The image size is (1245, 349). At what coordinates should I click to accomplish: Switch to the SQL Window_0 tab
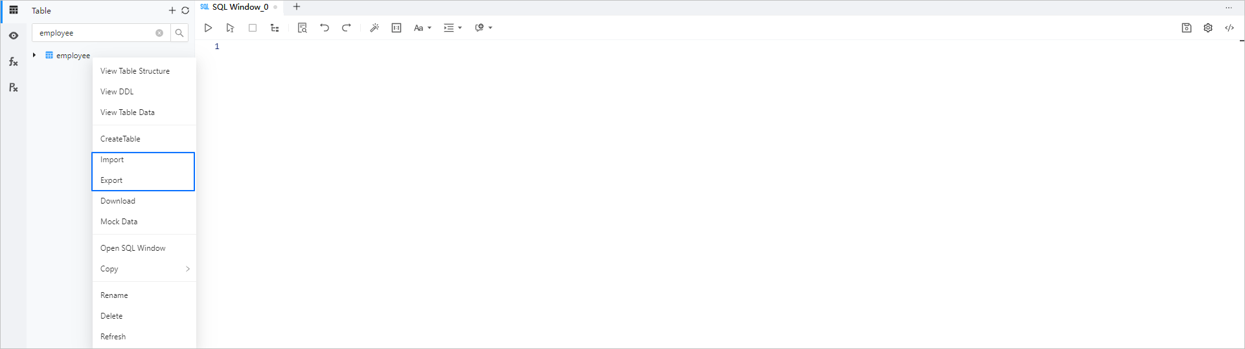239,7
